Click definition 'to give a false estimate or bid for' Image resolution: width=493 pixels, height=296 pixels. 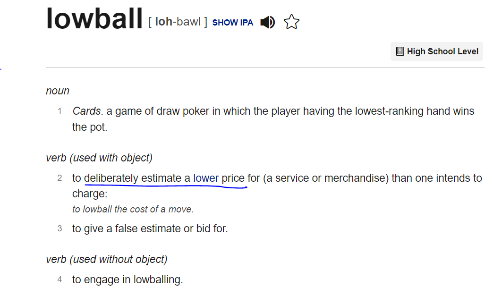150,228
